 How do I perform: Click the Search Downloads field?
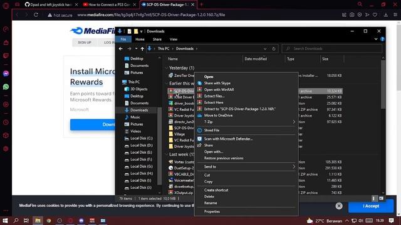click(331, 49)
